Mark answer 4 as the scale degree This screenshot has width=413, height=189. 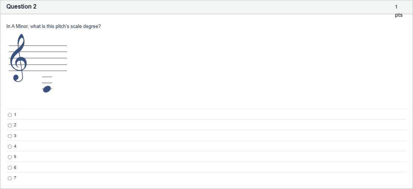(x=10, y=146)
